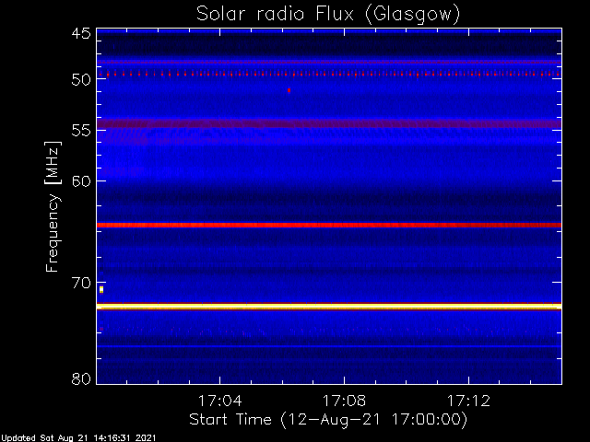Click the isolated red dot near 51 MHz

[x=289, y=90]
